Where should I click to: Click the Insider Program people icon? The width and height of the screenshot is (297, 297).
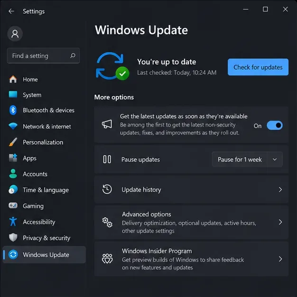coord(107,259)
